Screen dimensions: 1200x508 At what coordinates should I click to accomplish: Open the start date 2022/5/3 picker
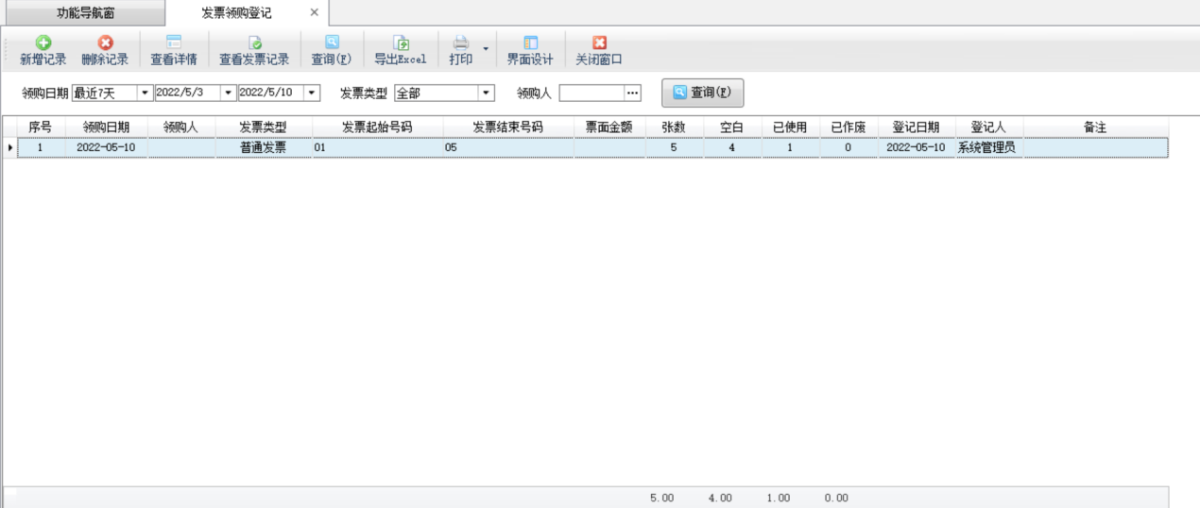click(x=228, y=93)
